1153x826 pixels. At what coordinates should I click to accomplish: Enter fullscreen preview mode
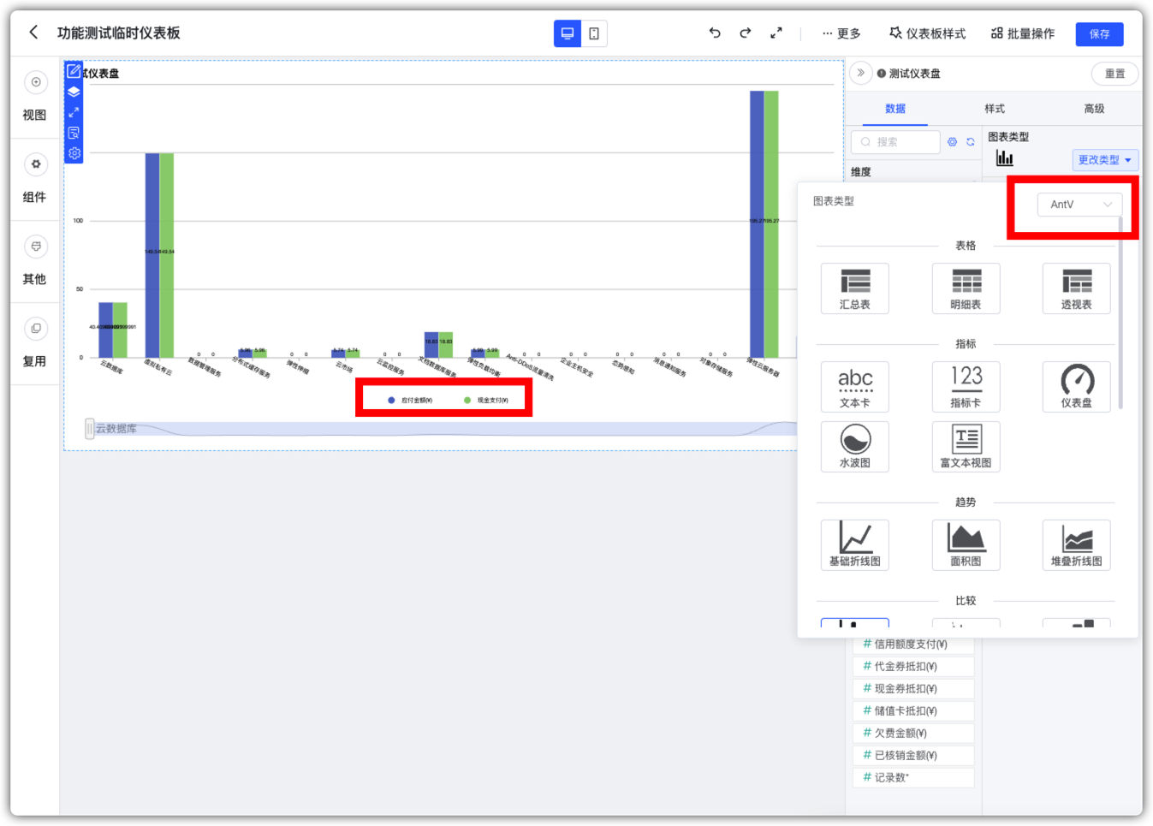776,33
